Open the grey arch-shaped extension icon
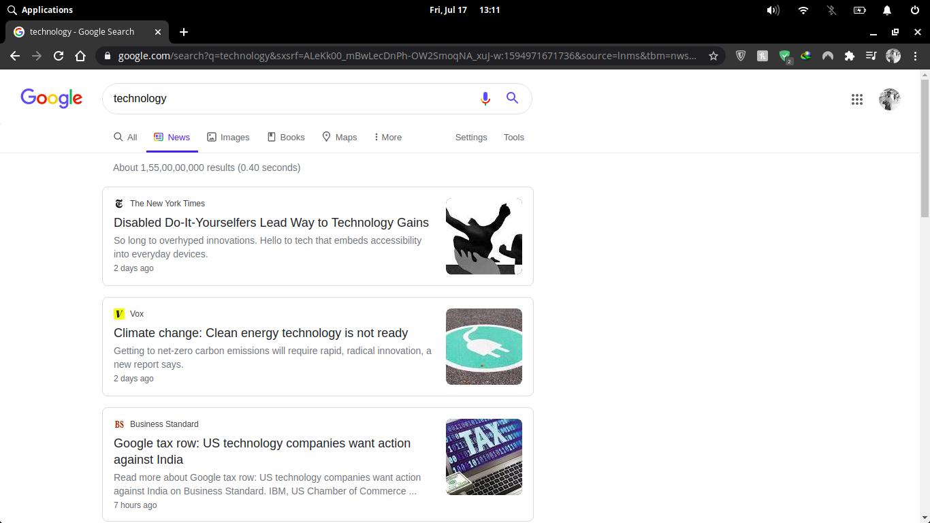Image resolution: width=930 pixels, height=523 pixels. pyautogui.click(x=828, y=56)
